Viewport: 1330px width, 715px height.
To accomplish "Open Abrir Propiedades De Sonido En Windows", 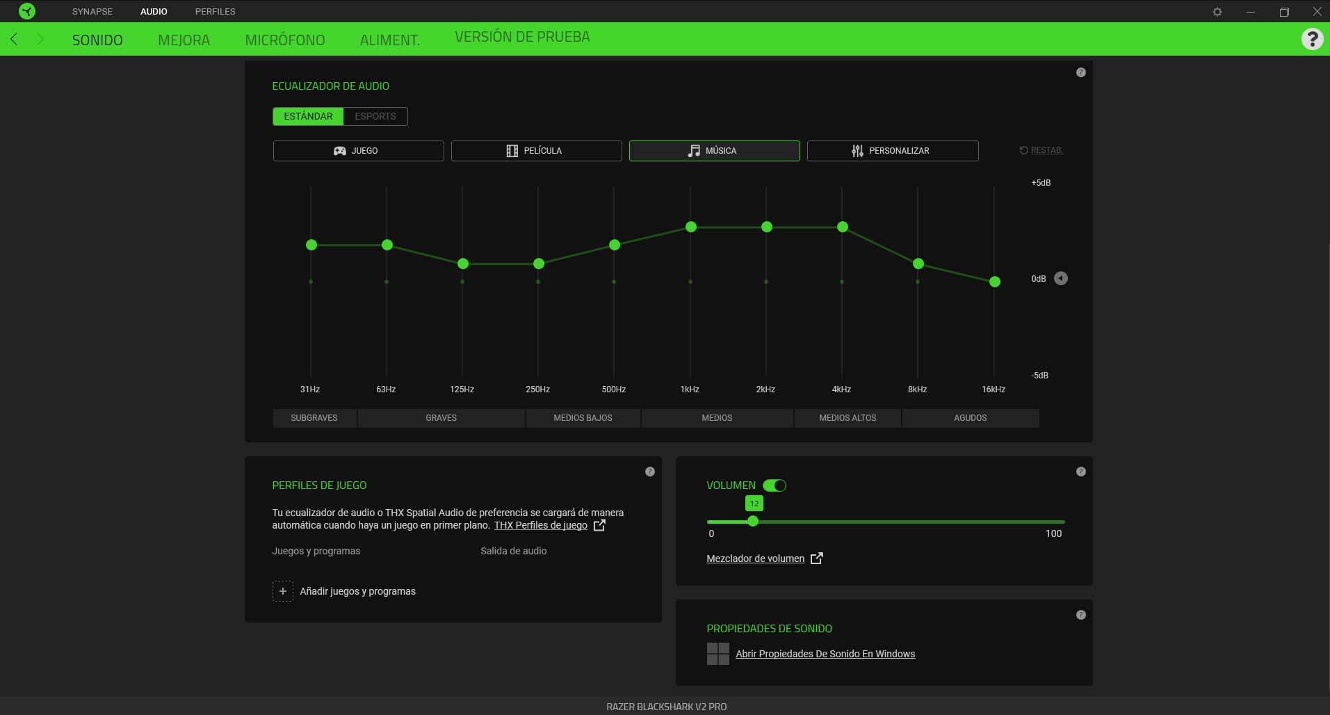I will (825, 654).
